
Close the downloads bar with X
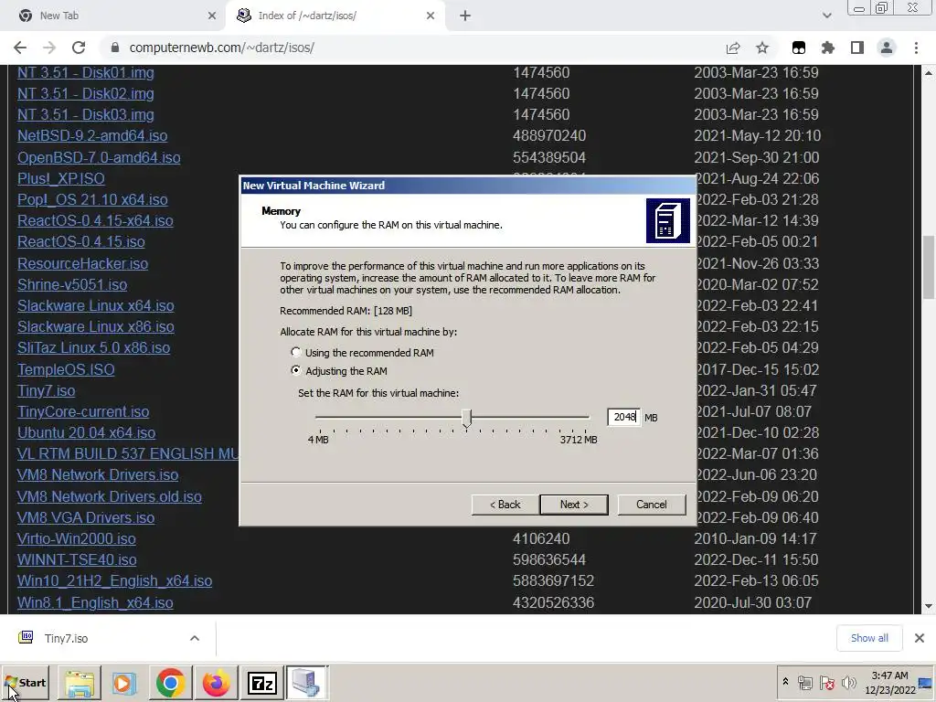(920, 638)
